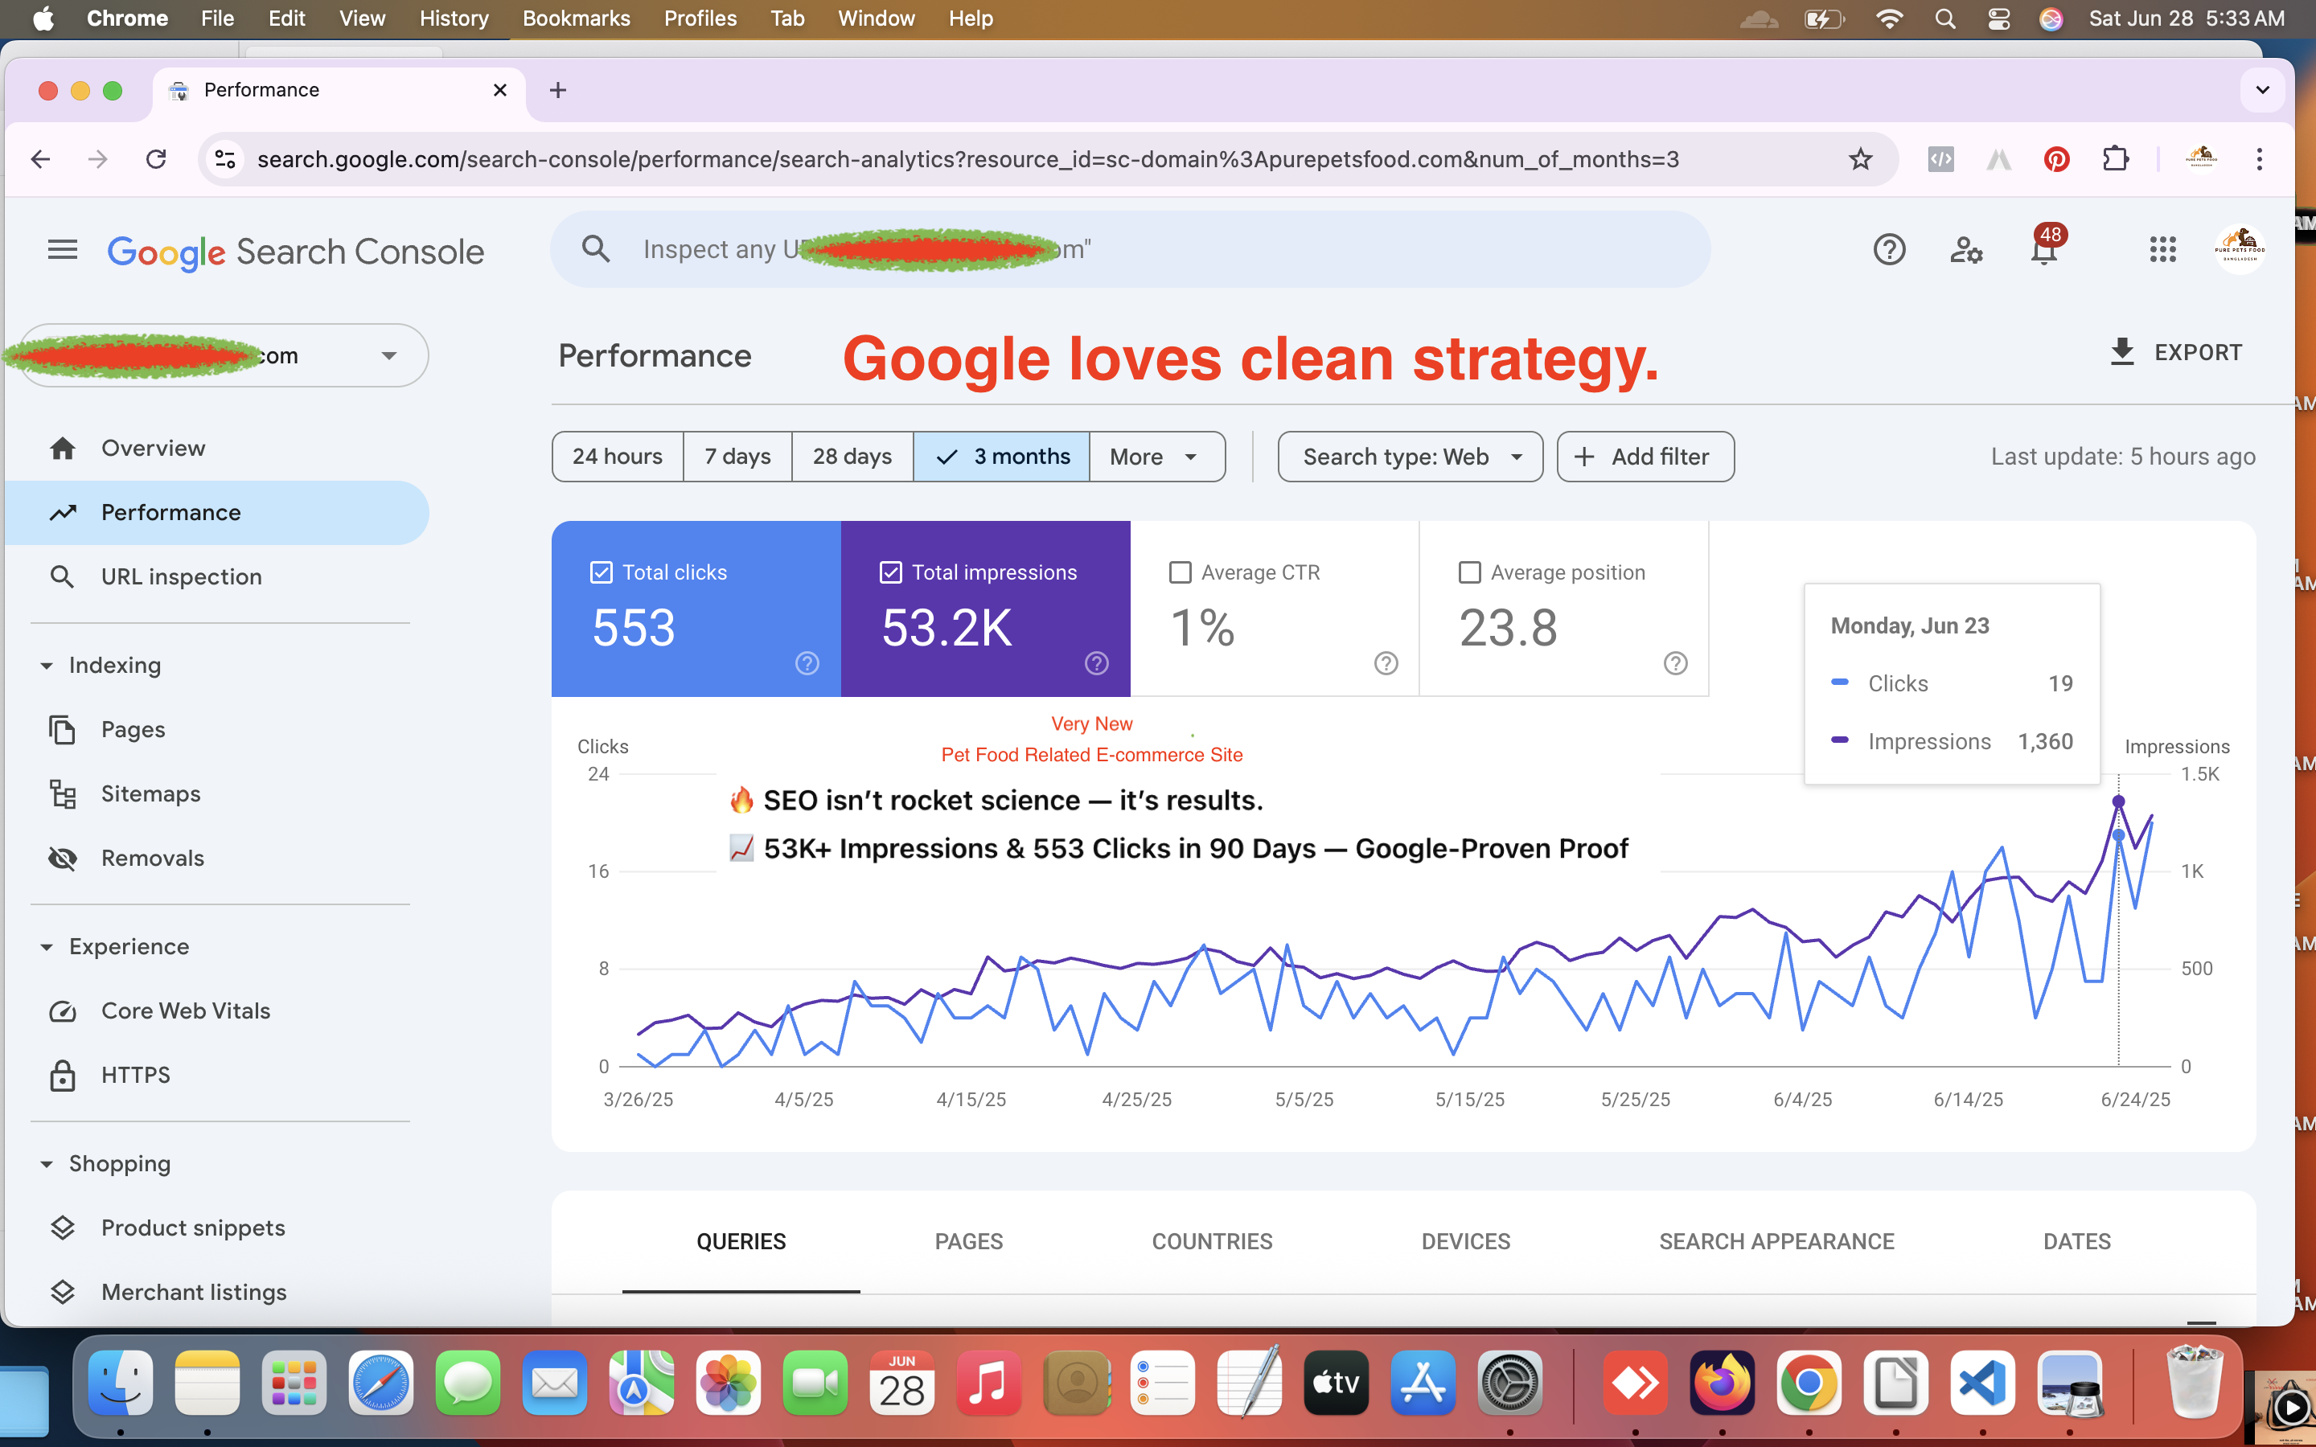Toggle the Total clicks checkbox
Image resolution: width=2316 pixels, height=1447 pixels.
tap(601, 572)
